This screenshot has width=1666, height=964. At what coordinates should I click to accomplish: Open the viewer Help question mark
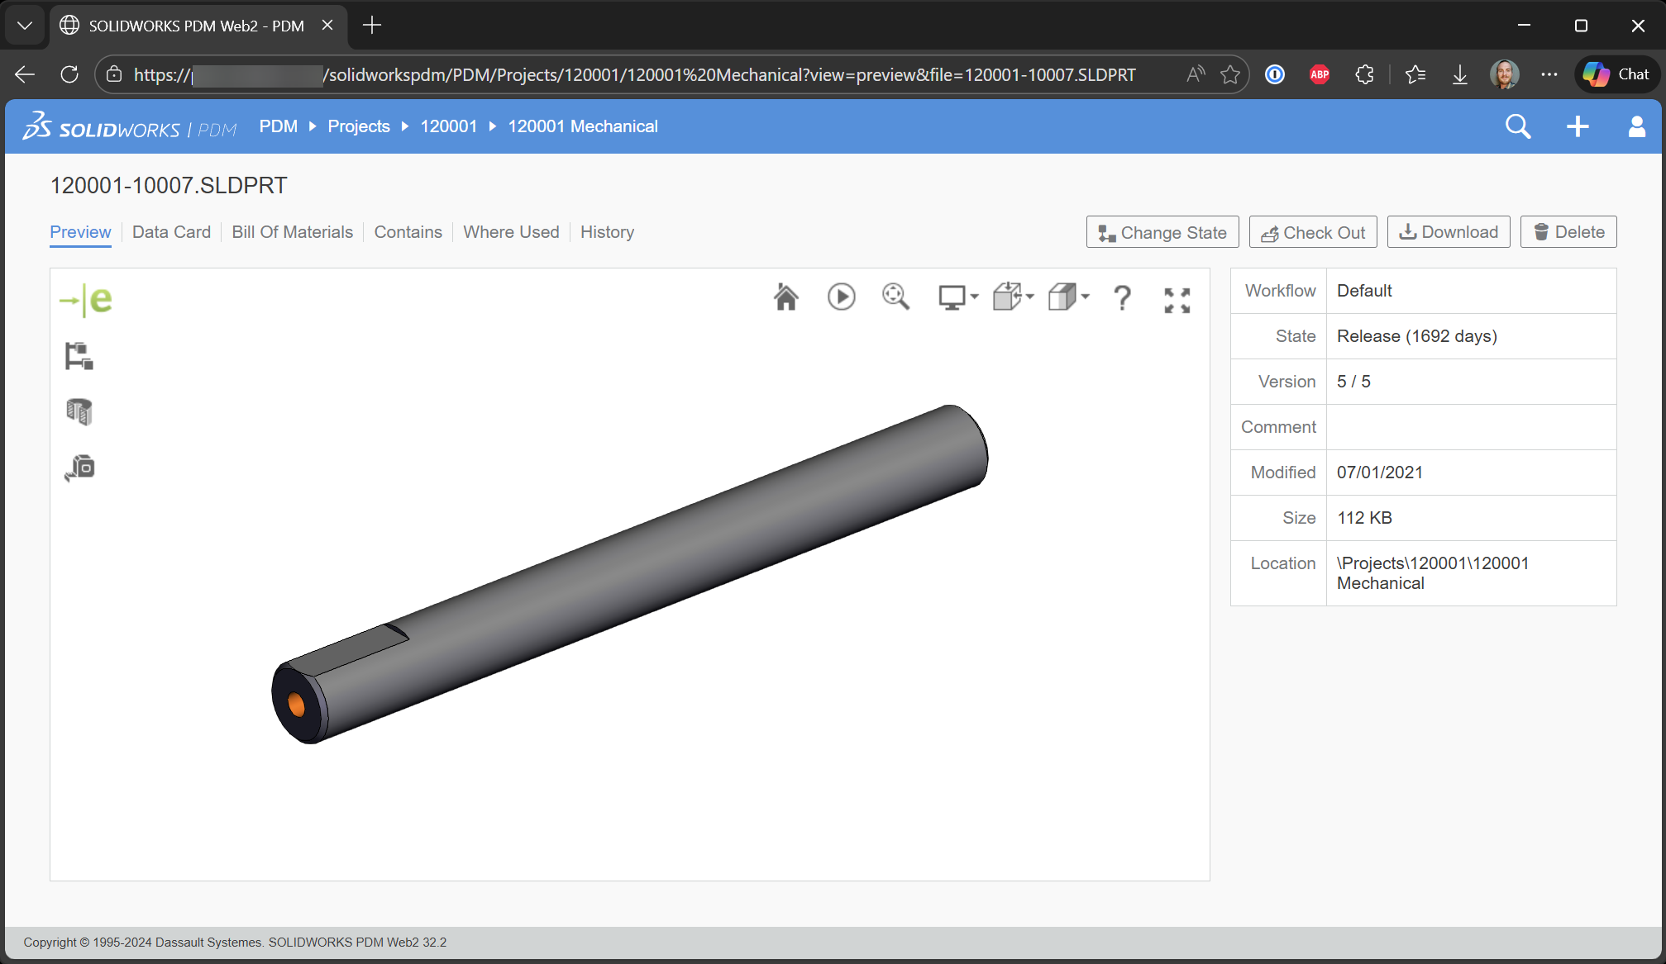[x=1122, y=297]
